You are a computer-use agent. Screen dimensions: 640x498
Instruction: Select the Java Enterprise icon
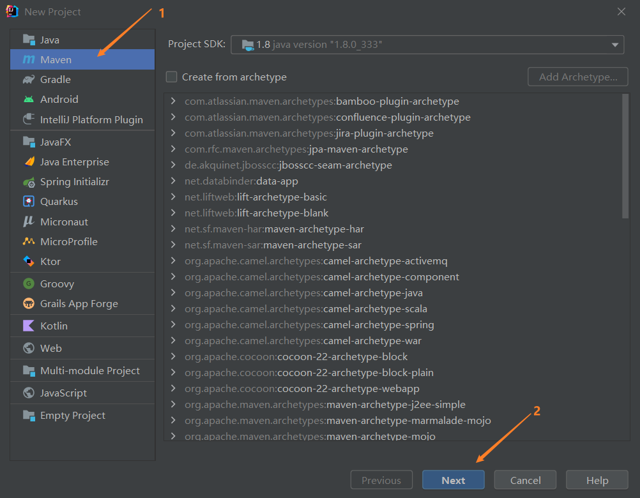click(x=29, y=162)
